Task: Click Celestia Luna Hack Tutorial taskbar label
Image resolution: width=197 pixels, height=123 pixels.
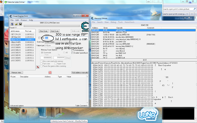Action: pyautogui.click(x=69, y=121)
